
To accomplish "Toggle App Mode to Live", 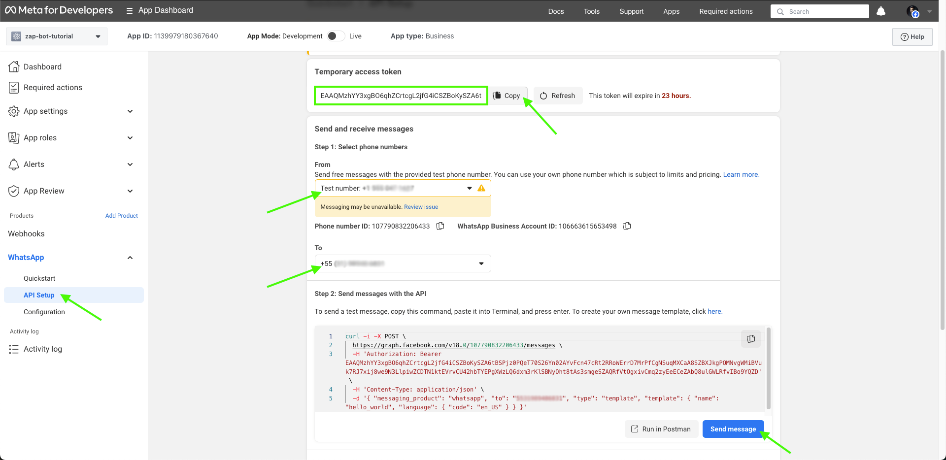I will [x=336, y=36].
